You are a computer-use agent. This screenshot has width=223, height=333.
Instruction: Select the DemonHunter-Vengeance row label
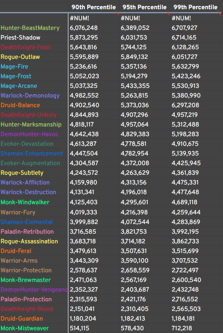coord(34,289)
